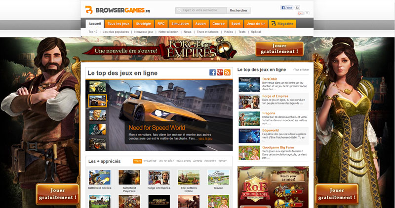
Task: Open the Fragoria game icon in sidebar
Action: click(x=249, y=119)
